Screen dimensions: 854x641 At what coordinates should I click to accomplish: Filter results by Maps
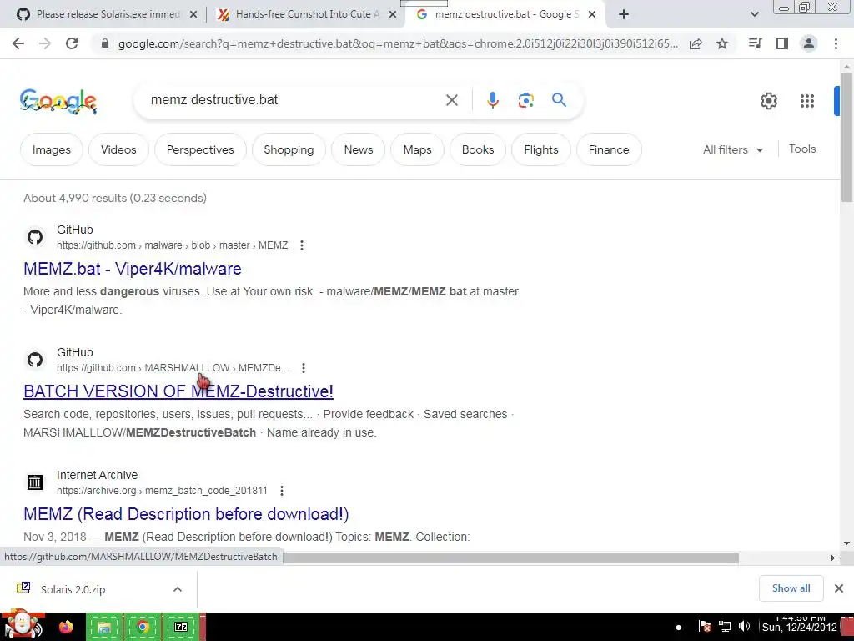[x=417, y=149]
